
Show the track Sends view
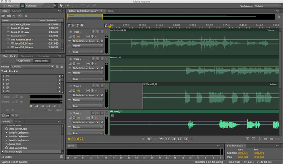(78, 25)
